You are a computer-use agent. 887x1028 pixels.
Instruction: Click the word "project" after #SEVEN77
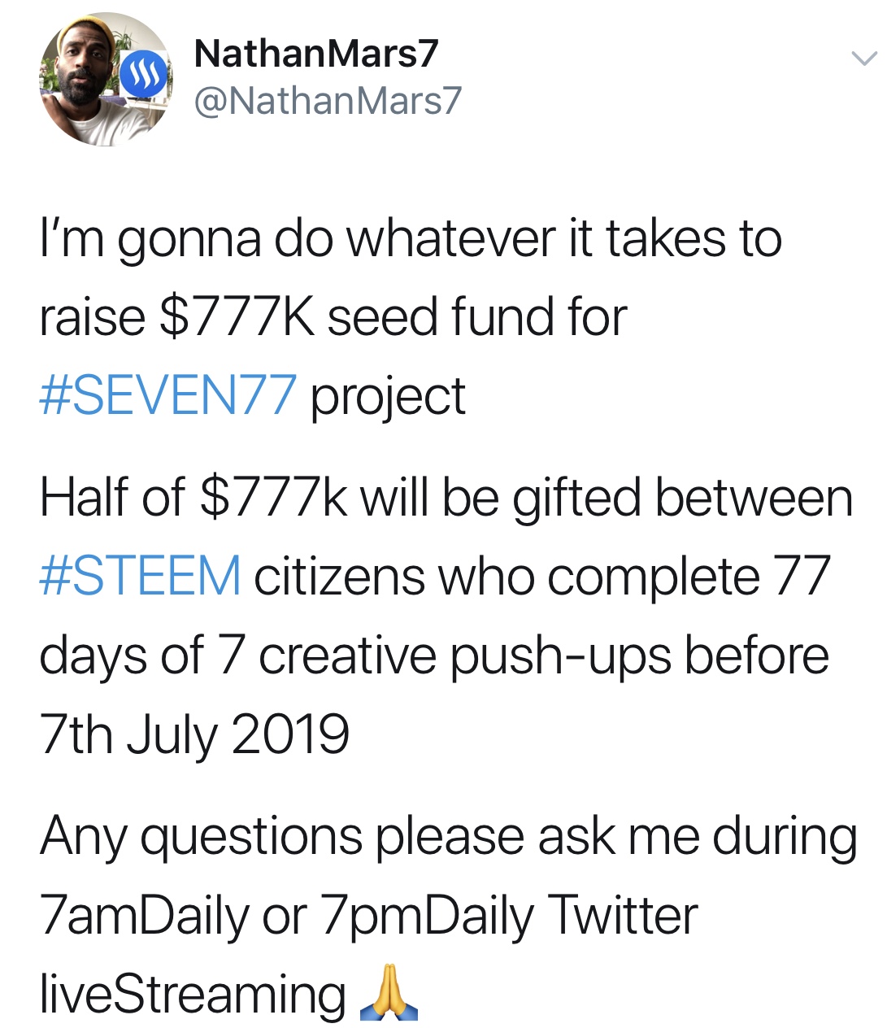click(388, 398)
